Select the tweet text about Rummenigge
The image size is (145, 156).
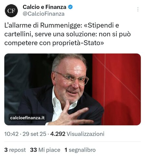pyautogui.click(x=68, y=34)
